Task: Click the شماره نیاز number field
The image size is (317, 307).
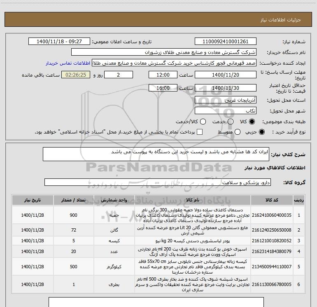Action: click(226, 42)
